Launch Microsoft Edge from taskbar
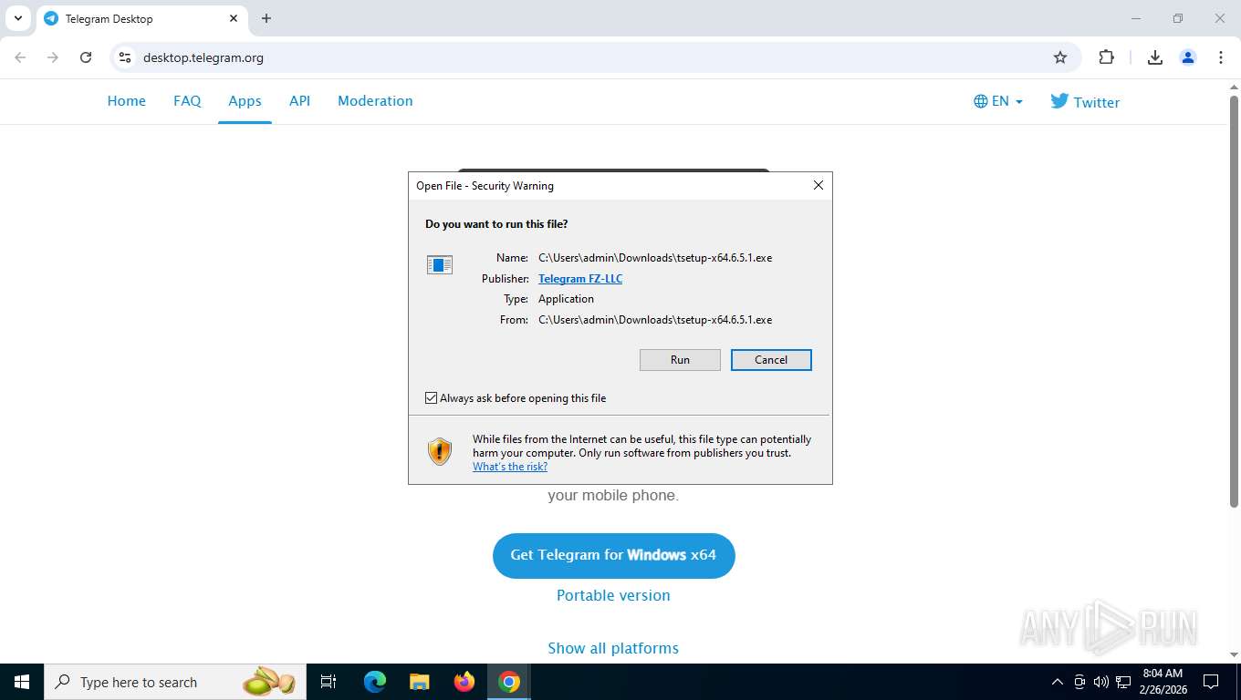 (x=374, y=682)
